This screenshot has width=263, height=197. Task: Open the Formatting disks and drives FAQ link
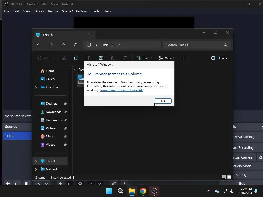[121, 90]
